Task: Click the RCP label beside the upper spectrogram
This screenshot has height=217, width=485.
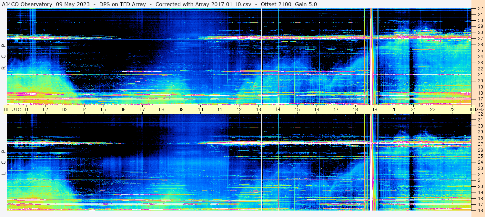Action: [x=4, y=57]
